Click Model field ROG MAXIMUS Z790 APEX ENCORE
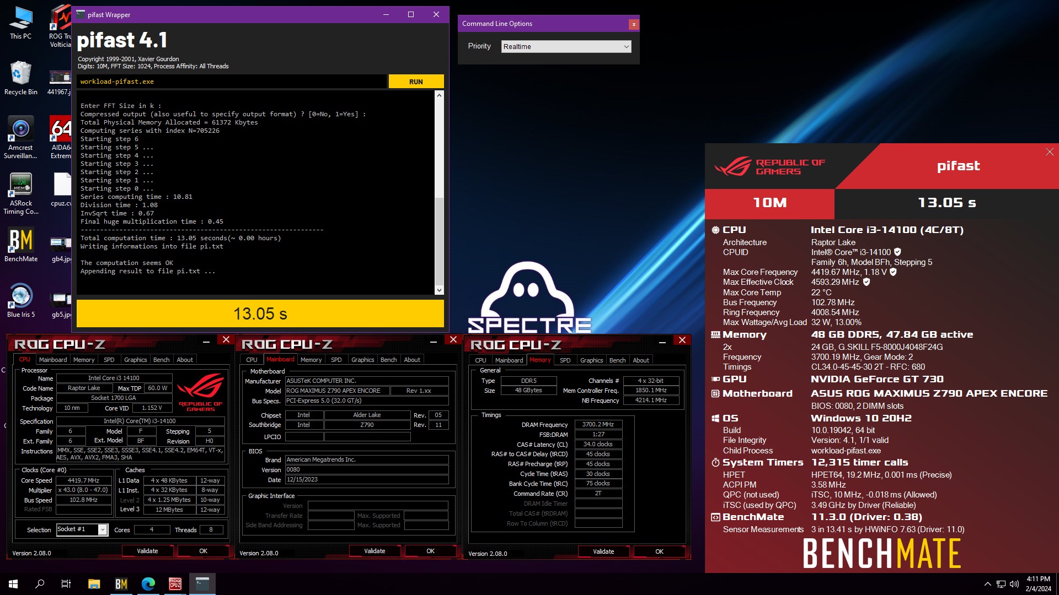 tap(337, 391)
